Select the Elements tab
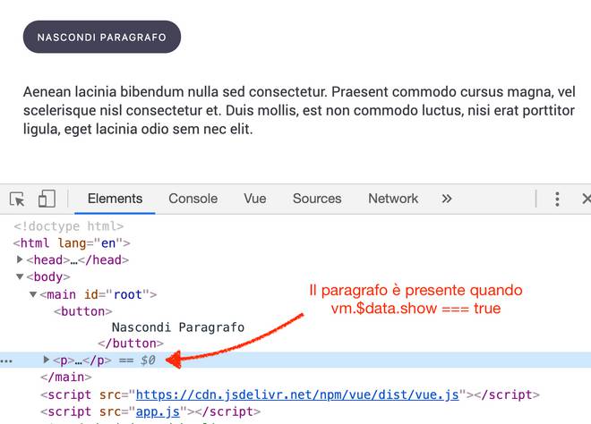This screenshot has height=424, width=591. pyautogui.click(x=115, y=199)
